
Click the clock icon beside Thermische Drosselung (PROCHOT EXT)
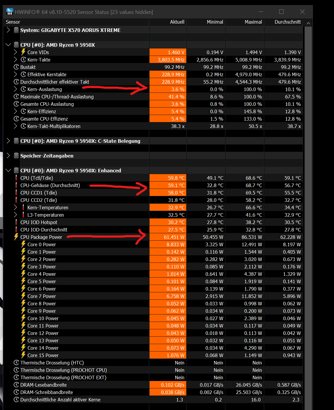[x=16, y=377]
